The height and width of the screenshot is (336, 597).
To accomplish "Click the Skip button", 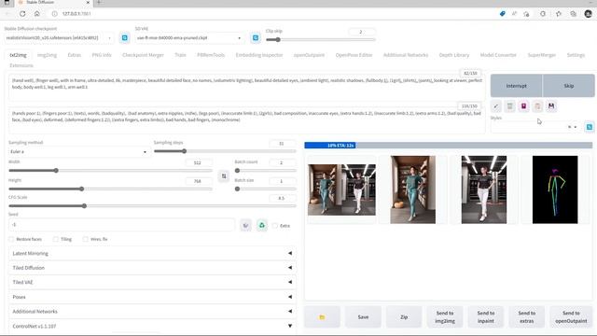I will click(x=569, y=86).
